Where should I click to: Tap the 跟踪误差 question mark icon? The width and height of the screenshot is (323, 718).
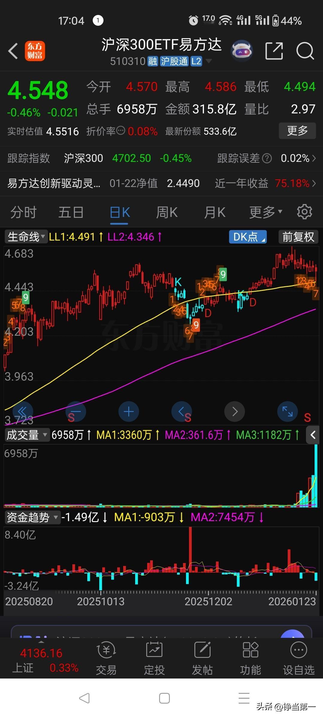click(267, 158)
